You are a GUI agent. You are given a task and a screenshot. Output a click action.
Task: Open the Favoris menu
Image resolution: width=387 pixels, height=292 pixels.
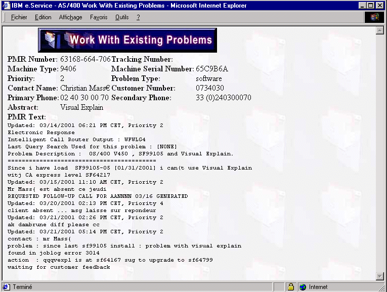[99, 17]
